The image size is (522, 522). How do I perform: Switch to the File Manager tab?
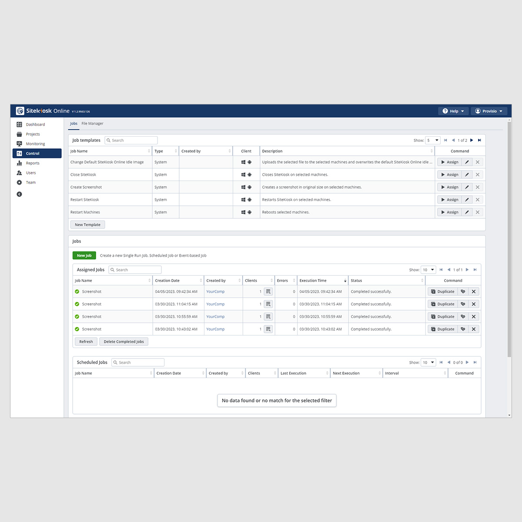point(92,124)
